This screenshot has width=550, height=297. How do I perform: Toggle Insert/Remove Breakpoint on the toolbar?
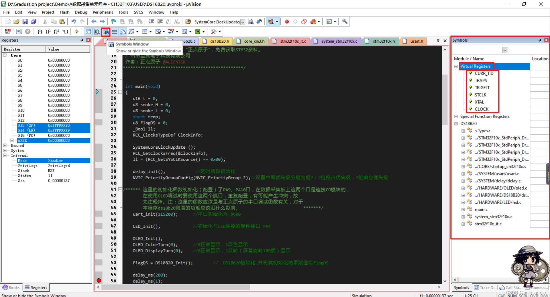[286, 21]
